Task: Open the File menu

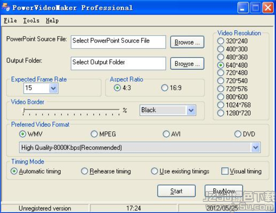Action: [x=10, y=21]
